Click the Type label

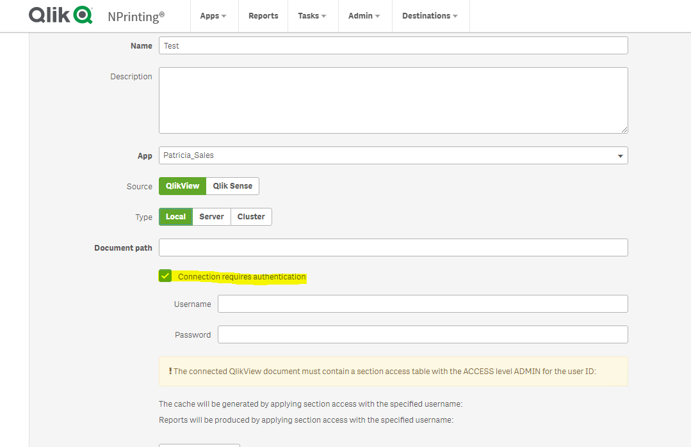(x=143, y=217)
